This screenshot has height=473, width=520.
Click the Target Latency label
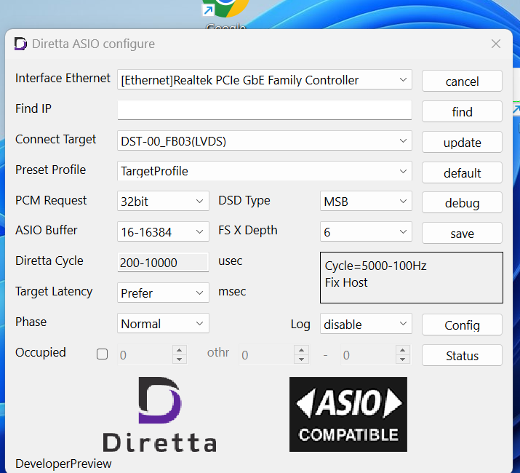point(54,291)
